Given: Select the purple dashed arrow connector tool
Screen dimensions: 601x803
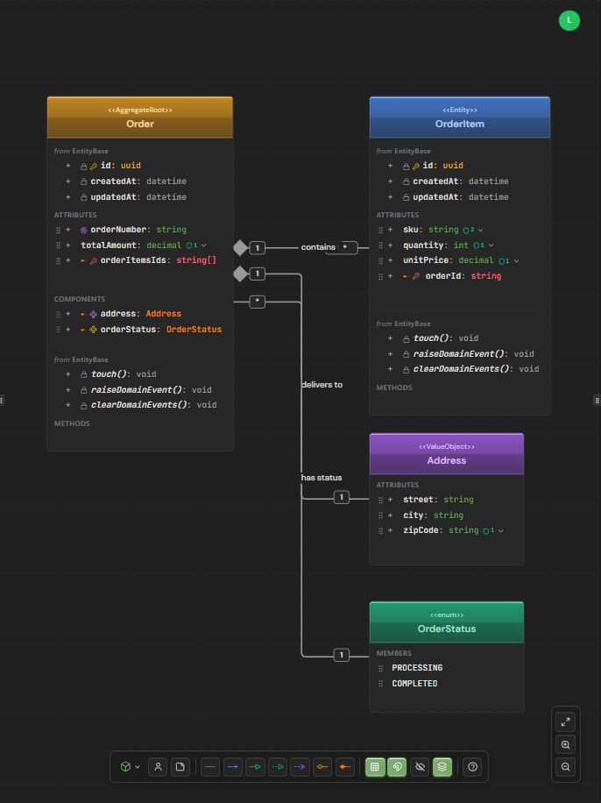Looking at the screenshot, I should pyautogui.click(x=300, y=766).
